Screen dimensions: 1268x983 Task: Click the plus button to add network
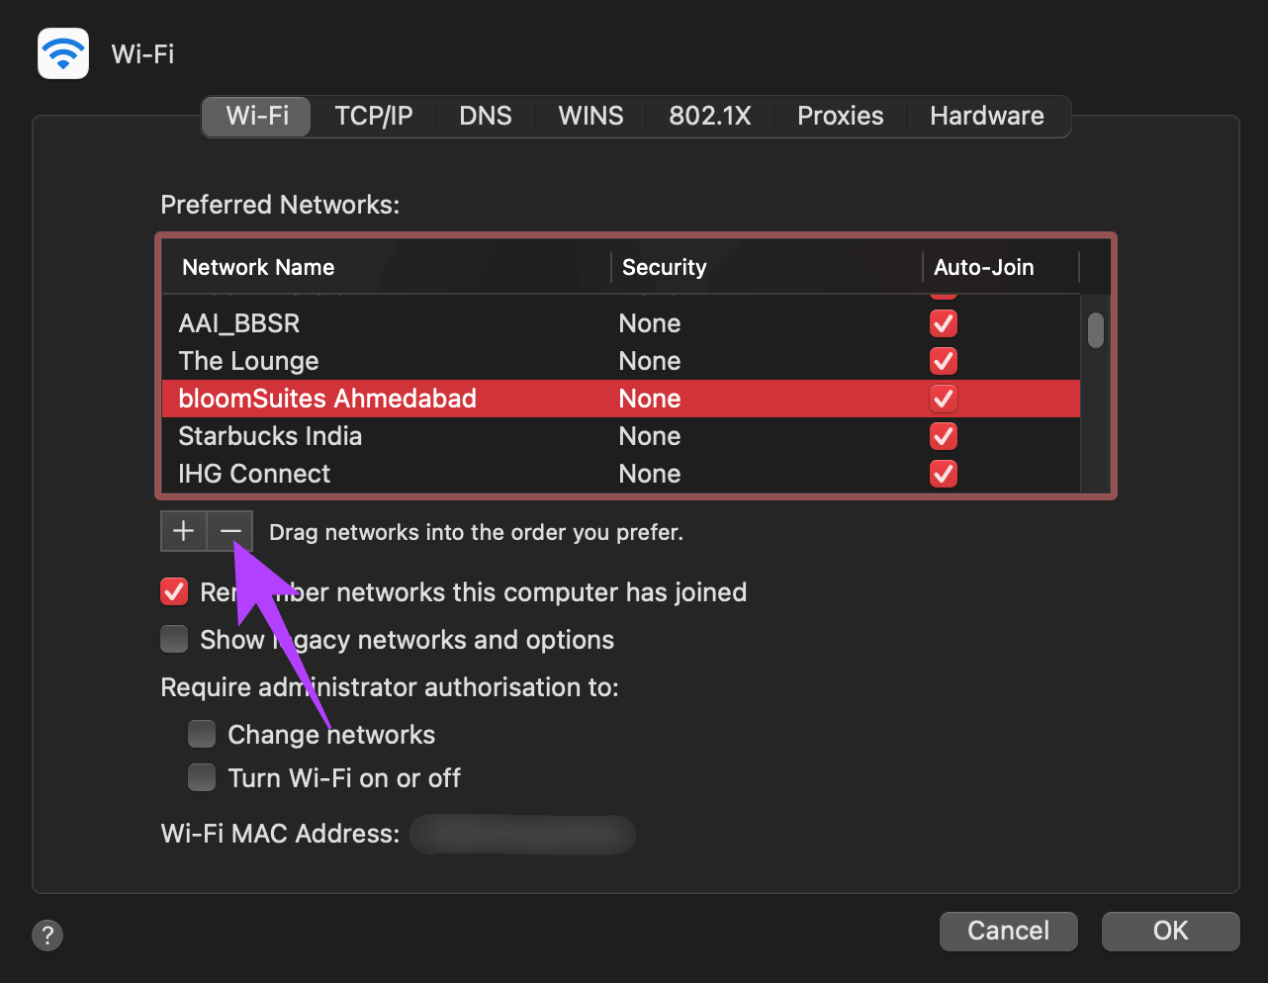coord(184,531)
